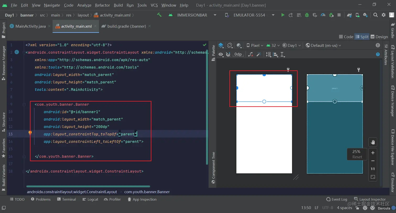
Task: Open the Day1 theme dropdown
Action: (291, 45)
